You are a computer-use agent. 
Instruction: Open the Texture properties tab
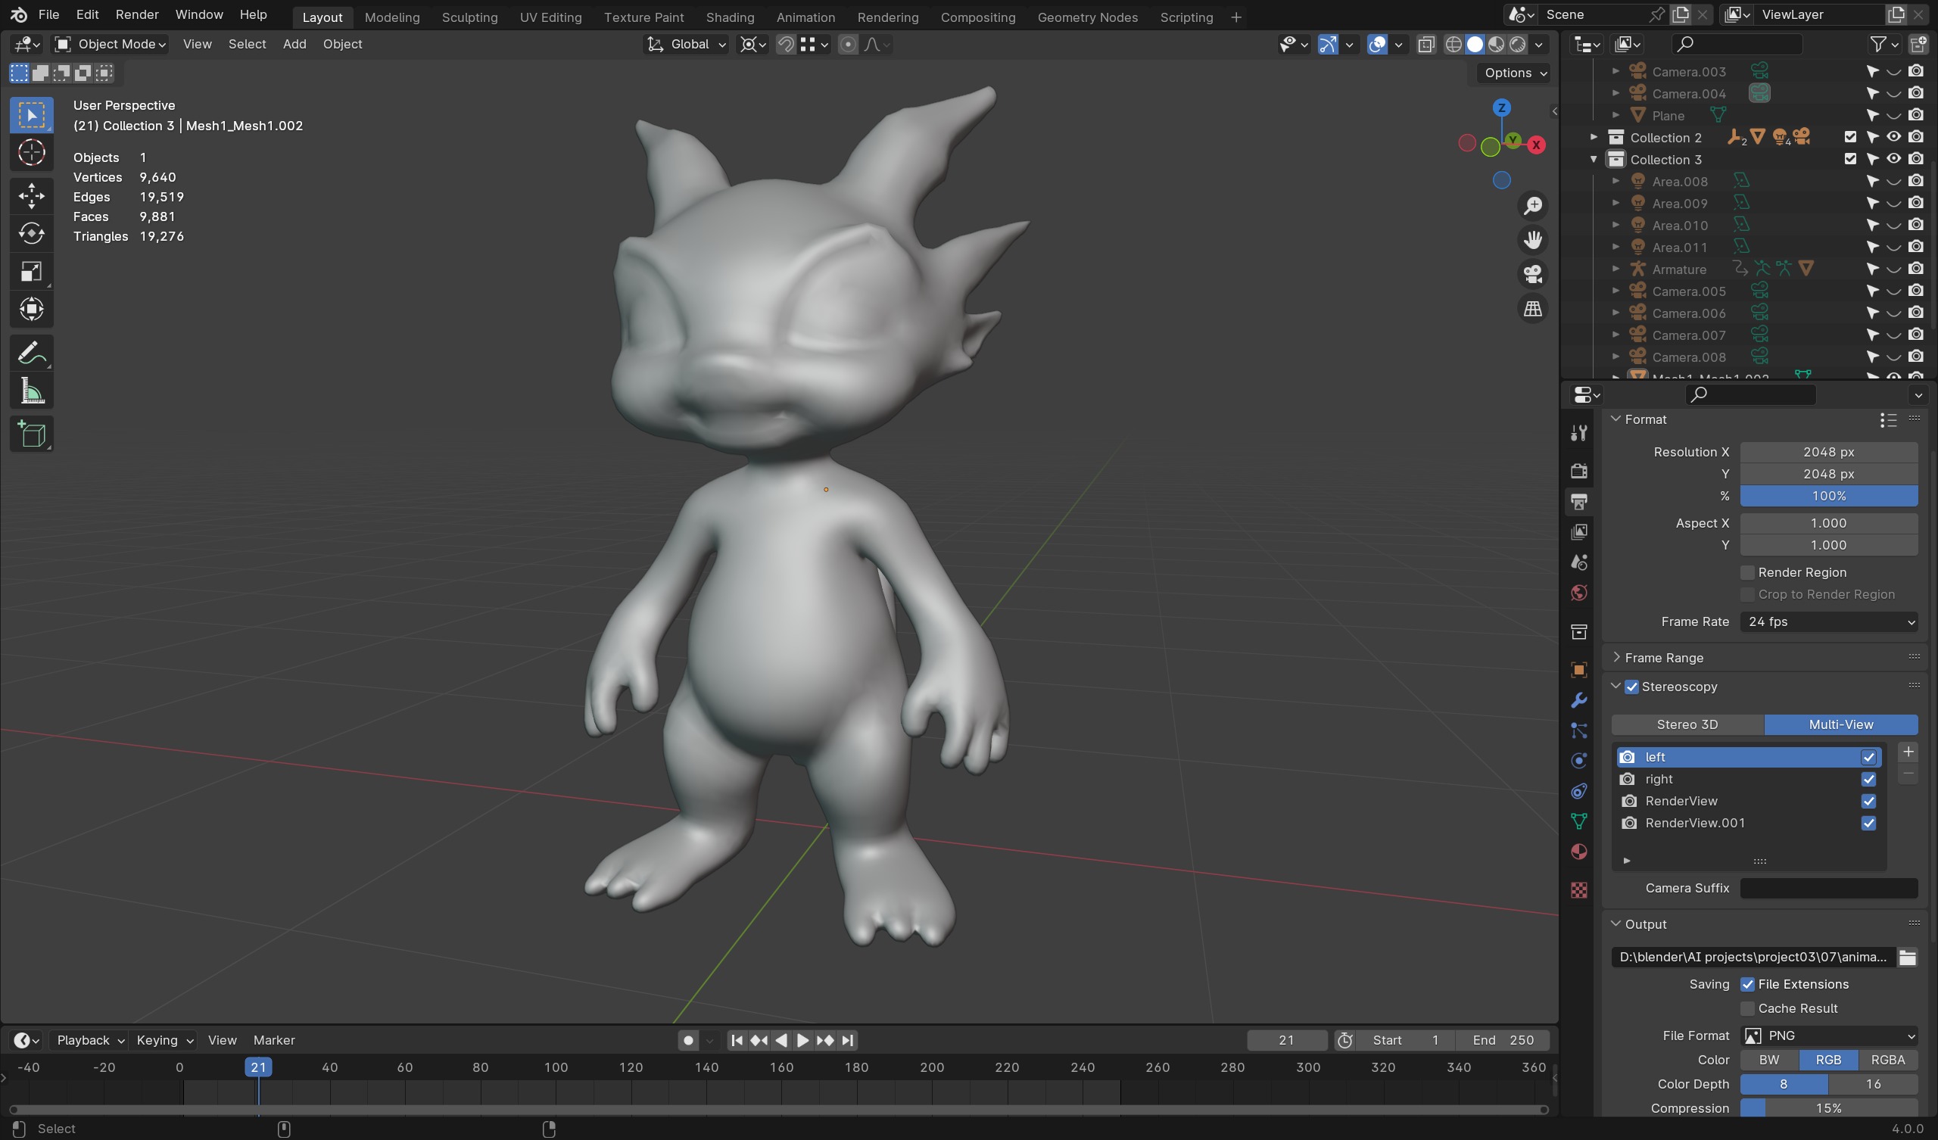[1578, 890]
